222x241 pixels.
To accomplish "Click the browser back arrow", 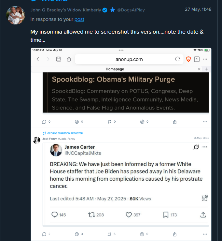I will click(38, 59).
